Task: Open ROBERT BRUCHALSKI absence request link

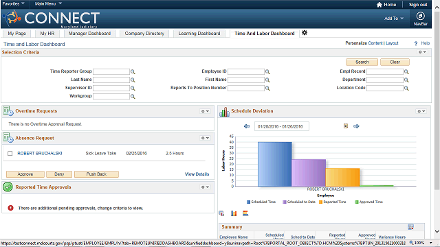Action: (40, 153)
